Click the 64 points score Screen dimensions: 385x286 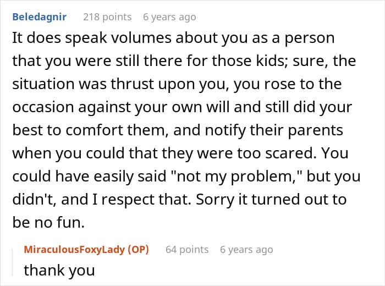point(187,250)
